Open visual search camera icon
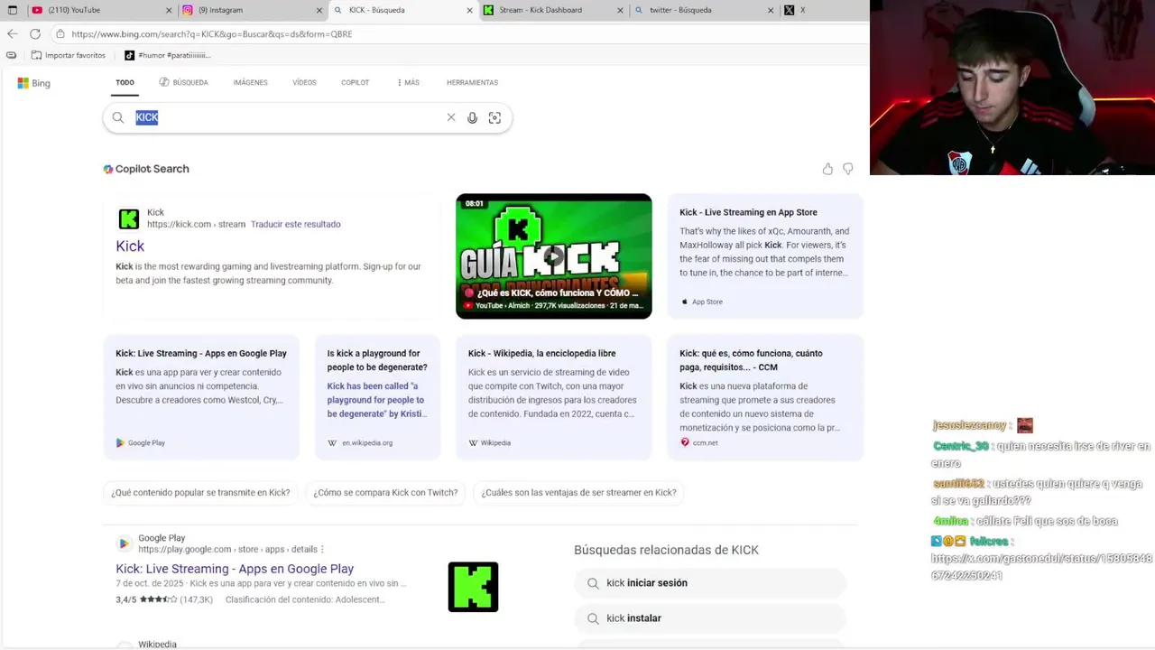The image size is (1155, 650). click(494, 117)
